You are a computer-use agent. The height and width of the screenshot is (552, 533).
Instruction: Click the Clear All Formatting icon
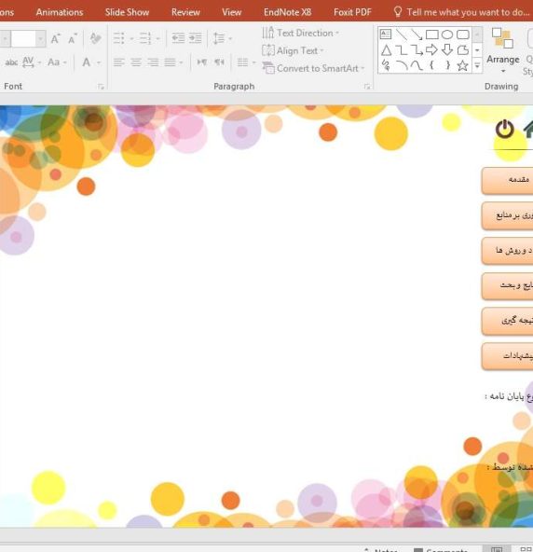point(95,38)
